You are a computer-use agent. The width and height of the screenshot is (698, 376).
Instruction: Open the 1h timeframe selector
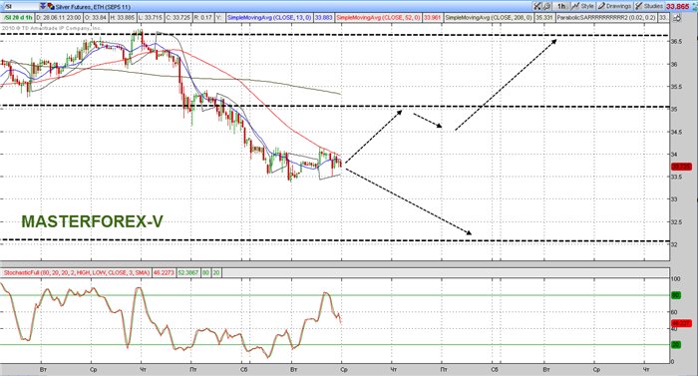(561, 6)
